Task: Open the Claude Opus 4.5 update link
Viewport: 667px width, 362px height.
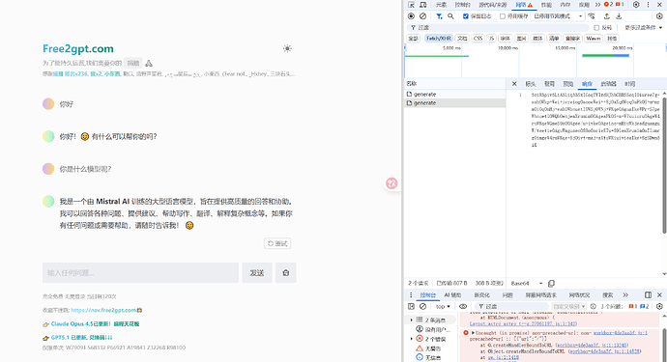Action: pos(95,323)
